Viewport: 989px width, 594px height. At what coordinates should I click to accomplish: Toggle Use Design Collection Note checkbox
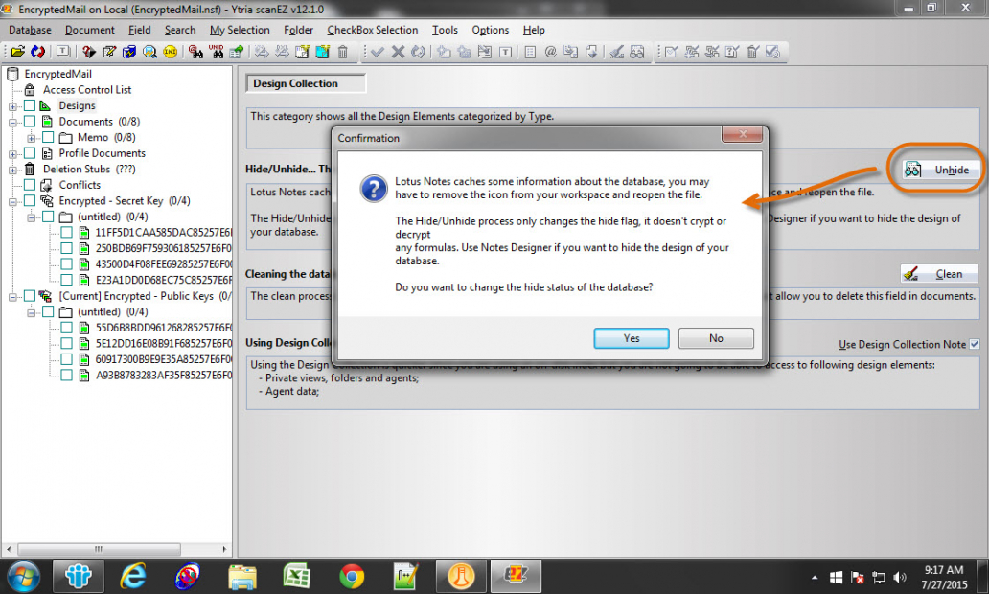coord(975,344)
